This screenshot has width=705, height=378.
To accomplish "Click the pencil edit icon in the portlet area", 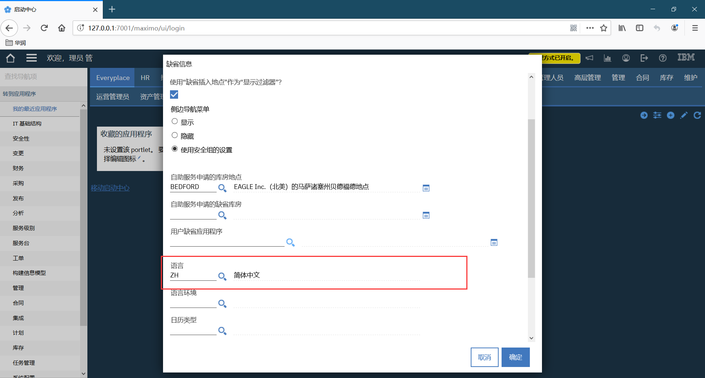I will 683,115.
